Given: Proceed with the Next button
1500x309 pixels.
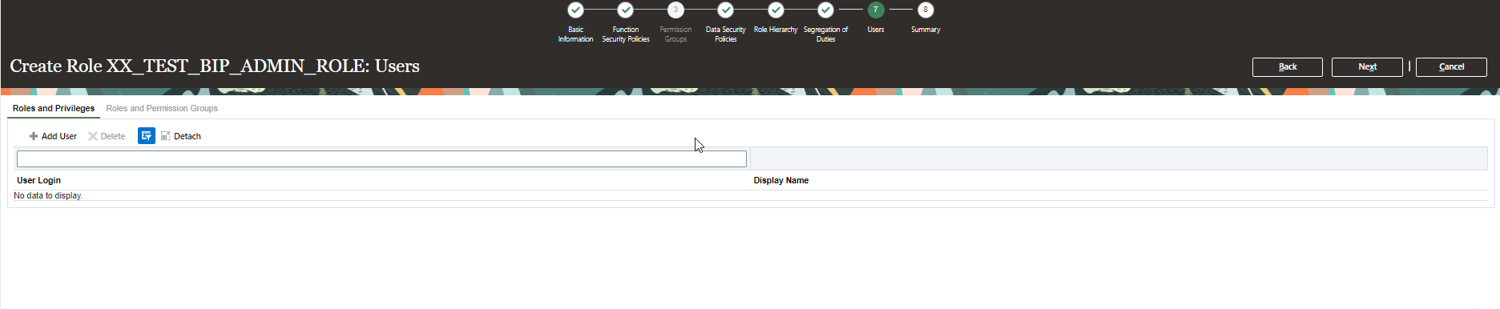Looking at the screenshot, I should [1367, 67].
